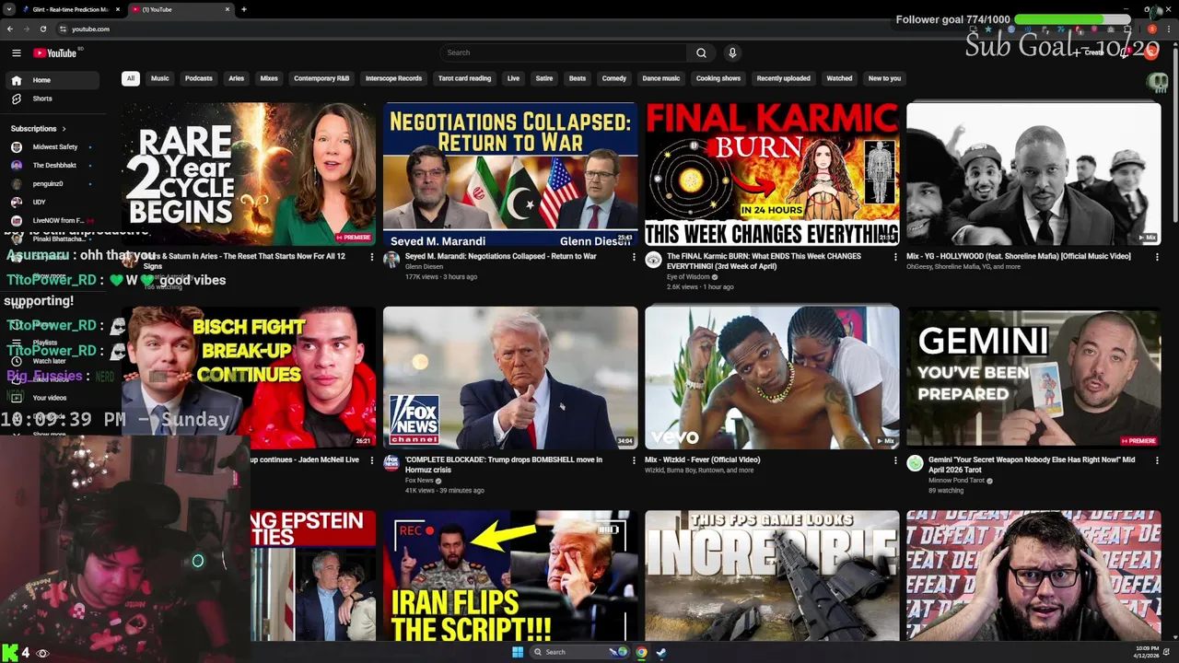Select the Music filter chip

point(160,78)
